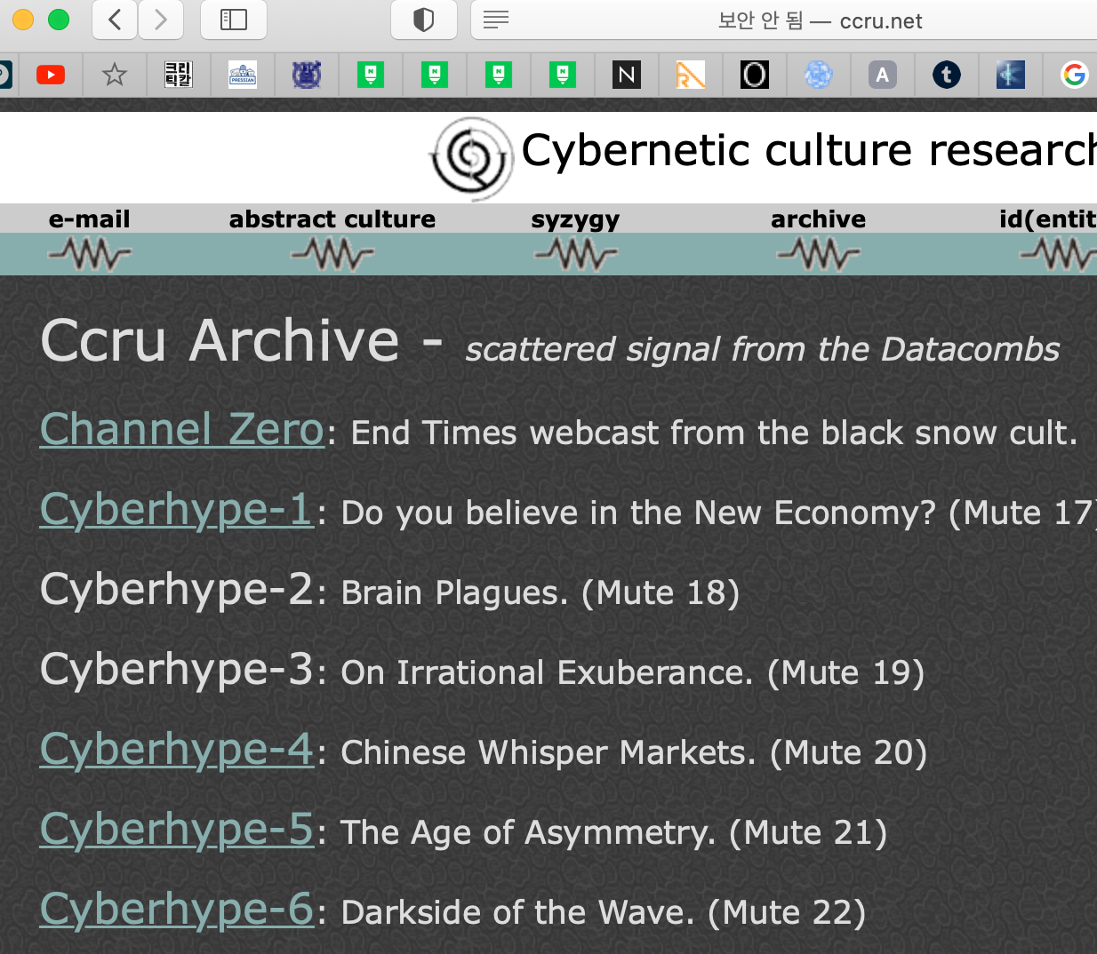
Task: Click 'Do you believe in the New Economy?' text
Action: 638,513
